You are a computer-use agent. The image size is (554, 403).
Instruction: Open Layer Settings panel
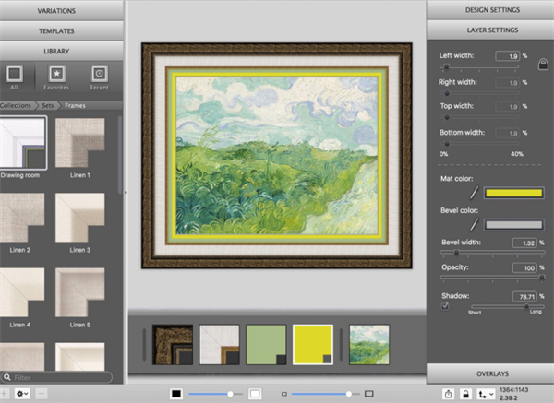pos(492,30)
